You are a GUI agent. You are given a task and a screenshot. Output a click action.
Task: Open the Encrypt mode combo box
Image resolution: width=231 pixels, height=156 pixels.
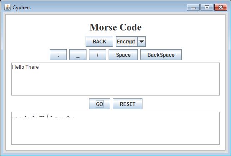(131, 41)
